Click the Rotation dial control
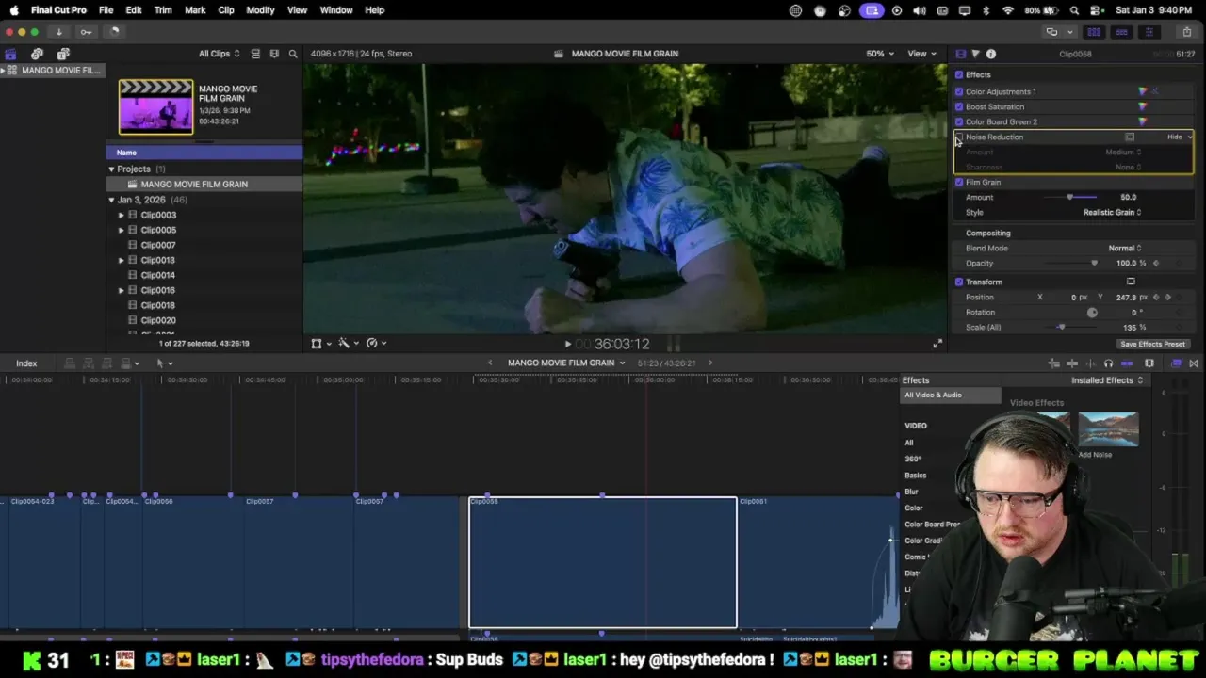This screenshot has width=1206, height=678. tap(1092, 312)
